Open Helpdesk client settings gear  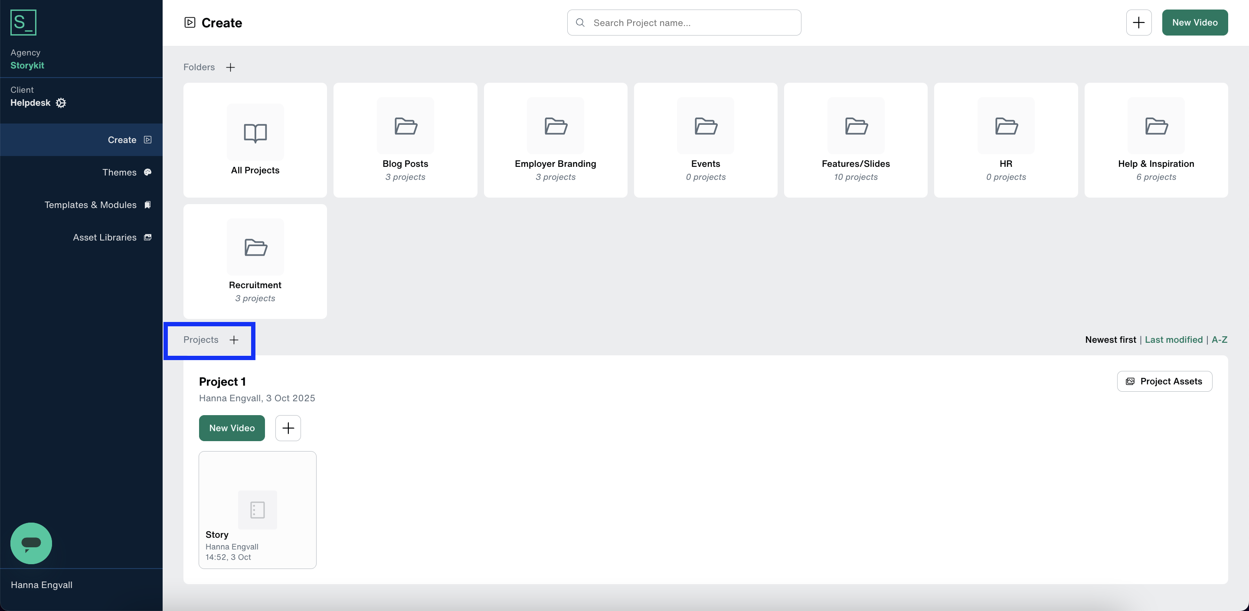click(61, 103)
